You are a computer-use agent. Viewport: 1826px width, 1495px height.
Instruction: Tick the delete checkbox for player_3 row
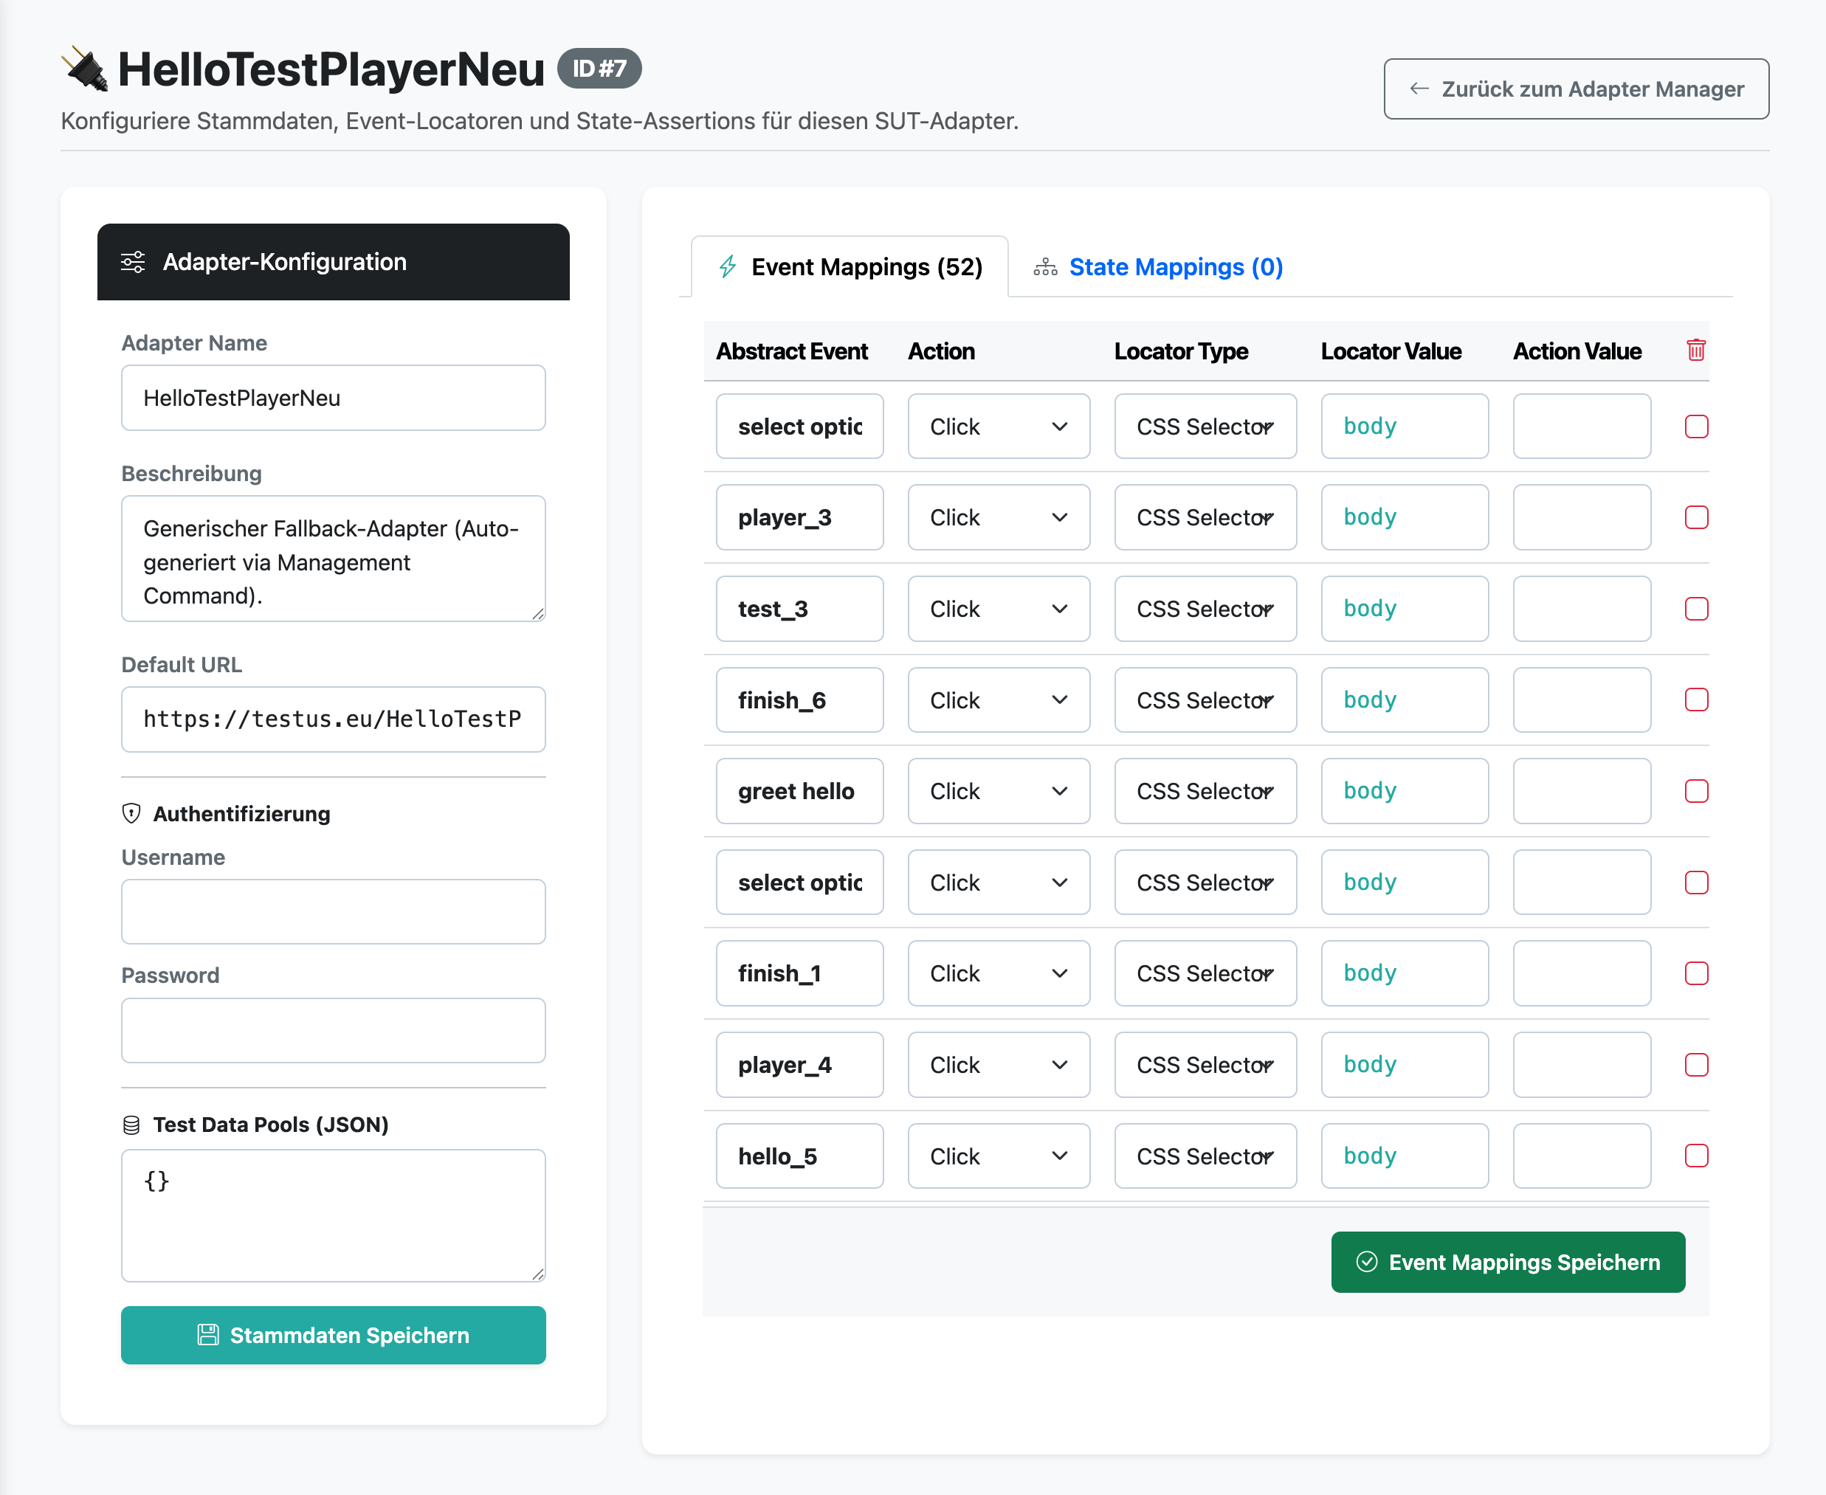[1696, 517]
